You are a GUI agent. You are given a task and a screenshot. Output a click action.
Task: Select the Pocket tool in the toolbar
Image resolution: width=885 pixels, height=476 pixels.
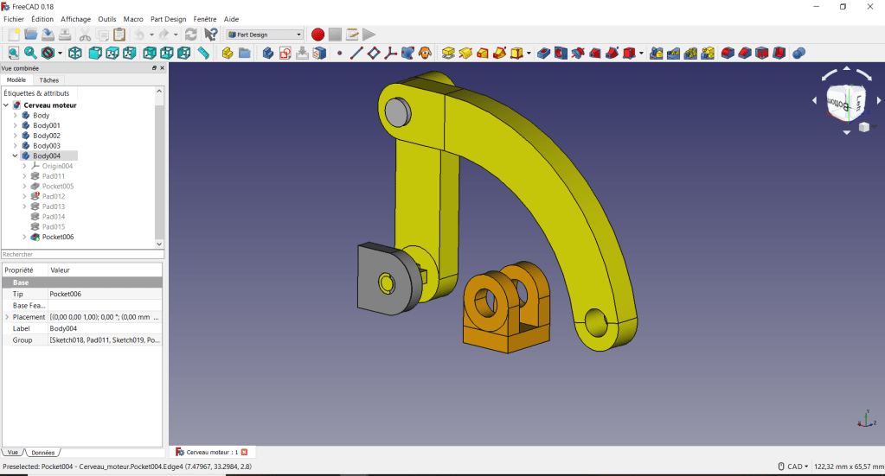click(x=543, y=54)
